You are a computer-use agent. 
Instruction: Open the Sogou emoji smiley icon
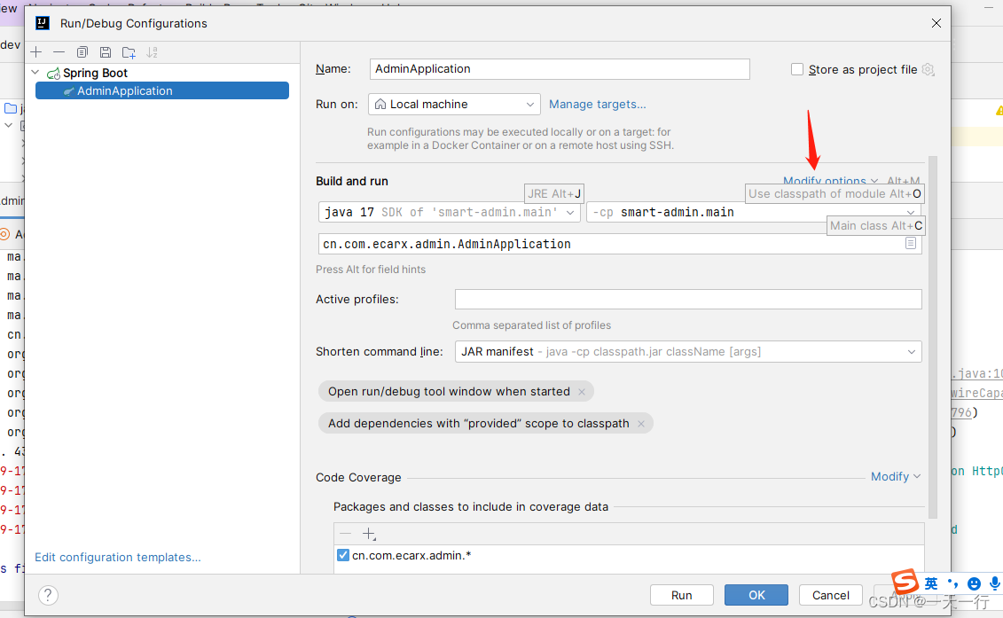pyautogui.click(x=974, y=583)
